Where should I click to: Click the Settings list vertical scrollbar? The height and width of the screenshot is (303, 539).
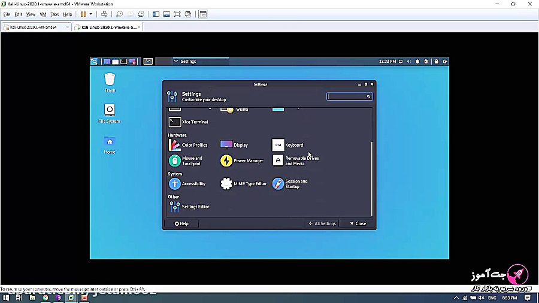[371, 178]
